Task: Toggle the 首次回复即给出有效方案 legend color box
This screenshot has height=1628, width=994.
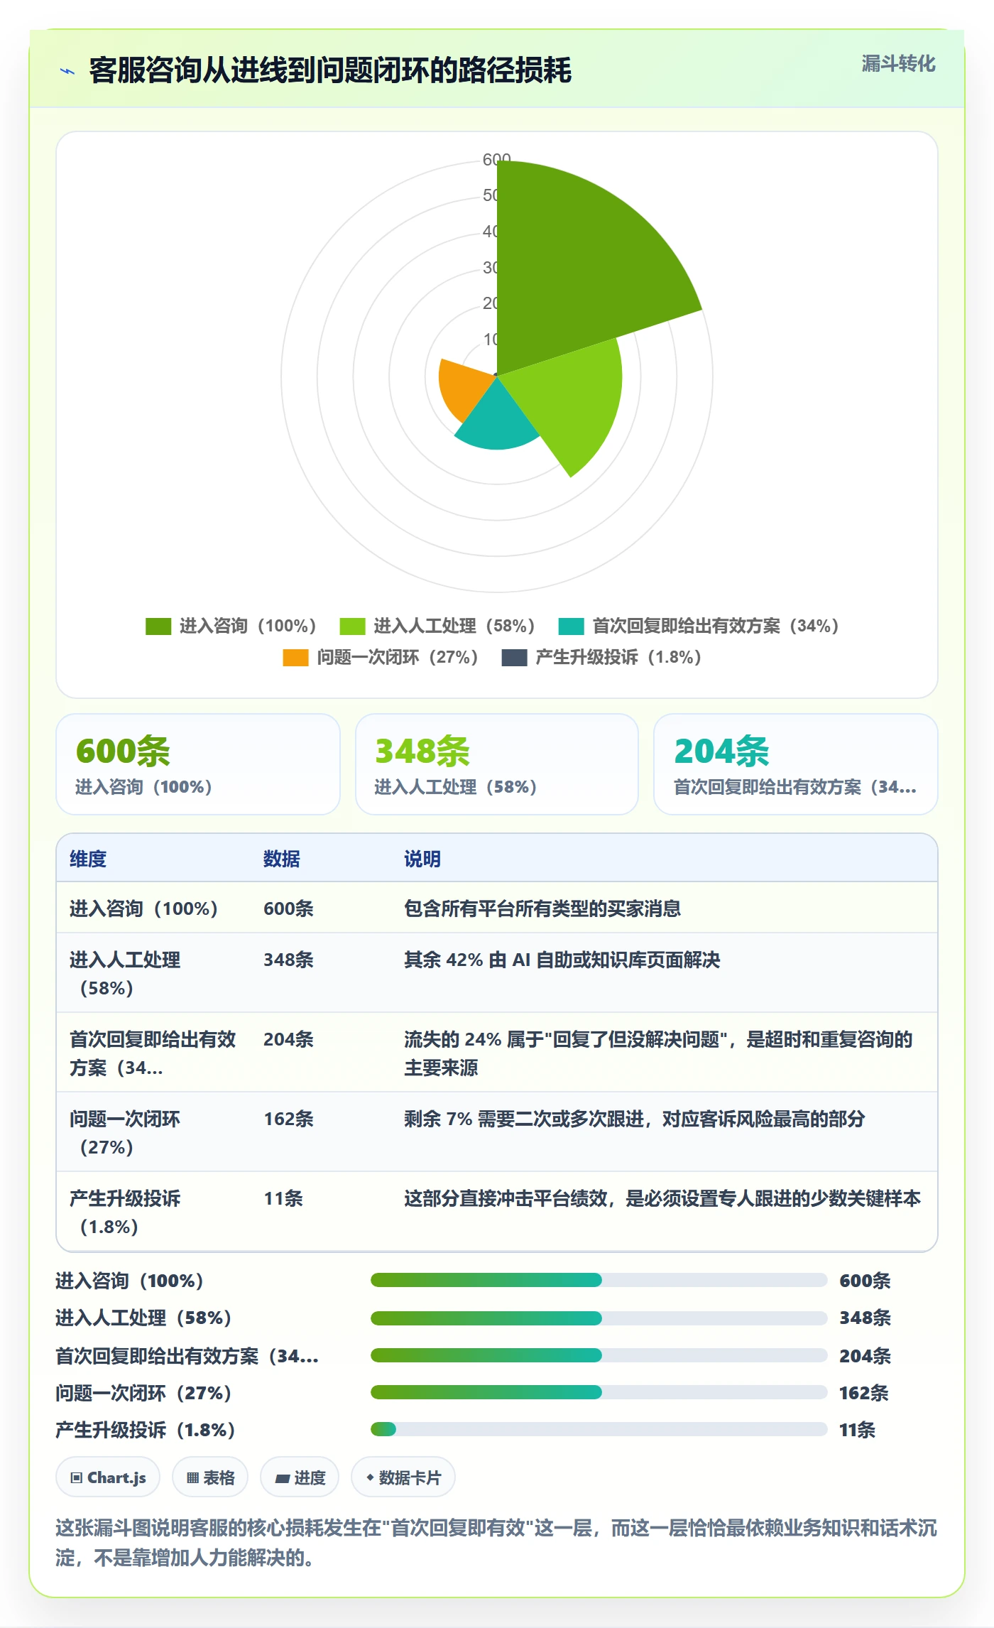Action: (571, 626)
